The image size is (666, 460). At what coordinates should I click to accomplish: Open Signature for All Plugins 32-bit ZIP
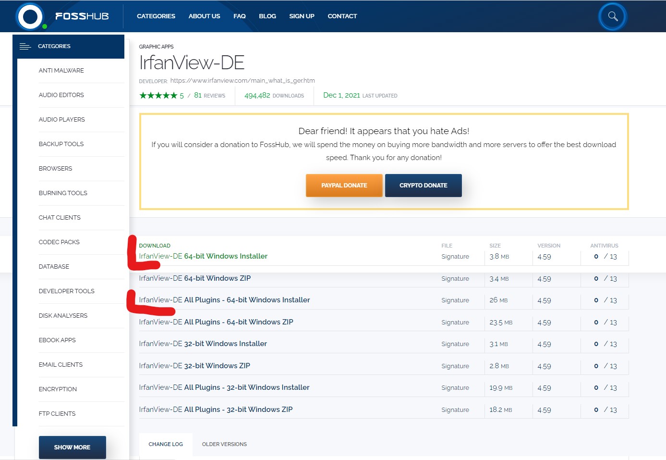[455, 410]
